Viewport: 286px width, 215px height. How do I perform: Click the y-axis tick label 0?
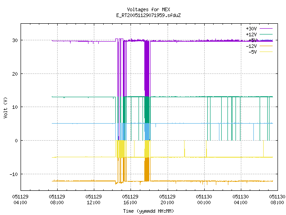click(x=17, y=141)
